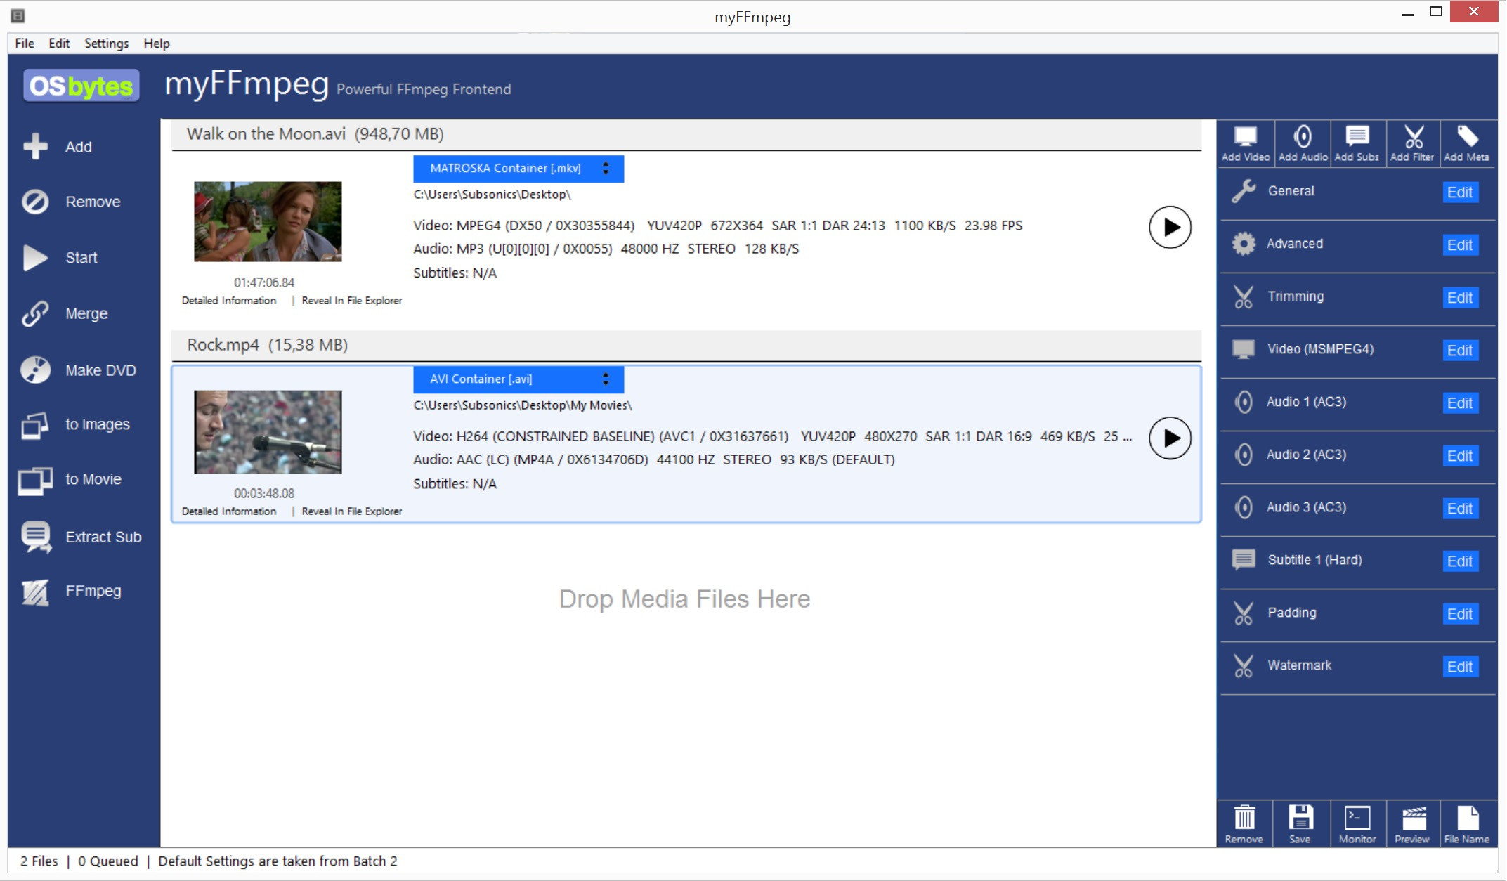Screen dimensions: 1507x881
Task: Open the FFmpeg command tool
Action: (35, 592)
